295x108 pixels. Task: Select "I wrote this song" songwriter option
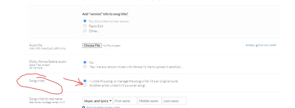click(x=85, y=81)
